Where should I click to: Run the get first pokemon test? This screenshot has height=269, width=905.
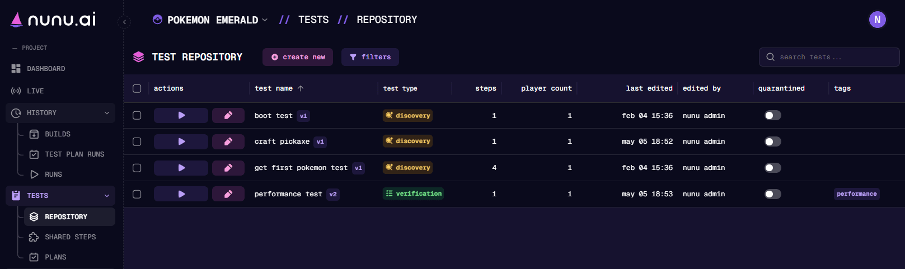[181, 168]
